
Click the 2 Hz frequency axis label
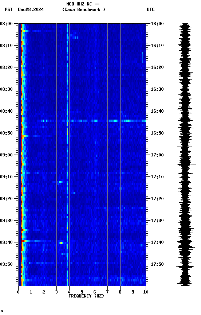tap(44, 292)
